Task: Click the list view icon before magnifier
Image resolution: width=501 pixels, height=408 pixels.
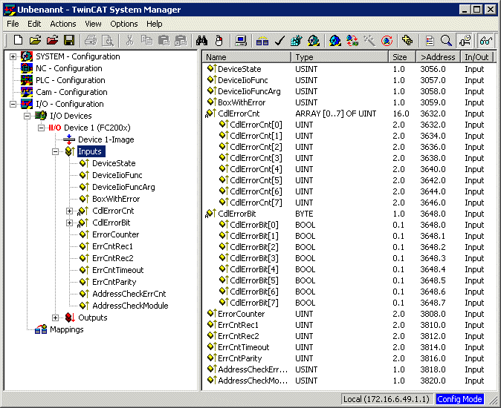Action: point(430,41)
